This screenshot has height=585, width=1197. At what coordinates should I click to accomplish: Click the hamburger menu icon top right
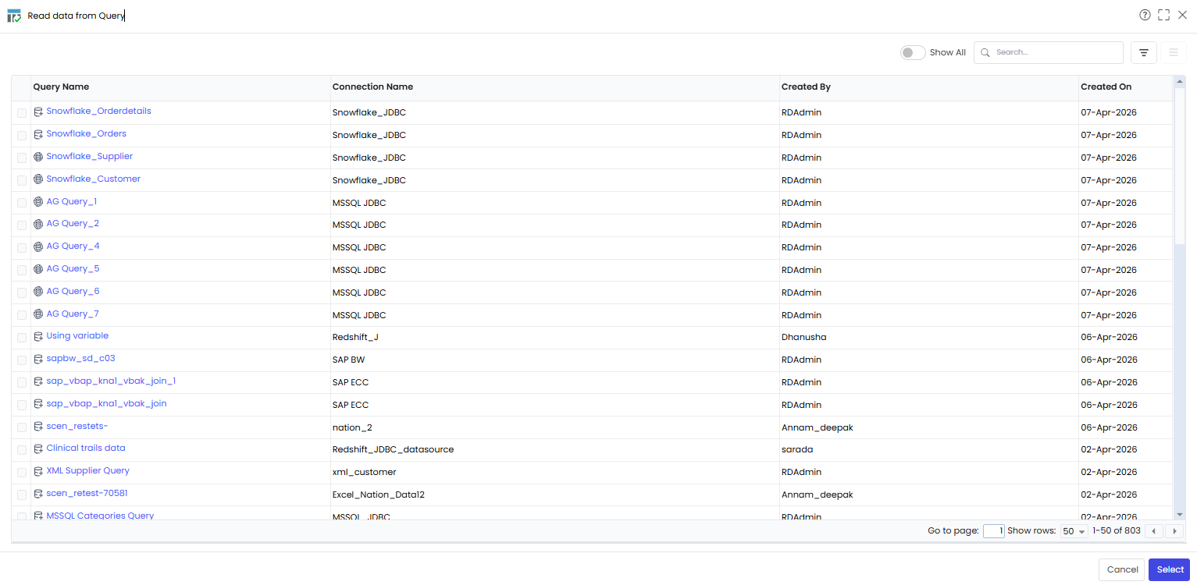click(x=1173, y=52)
